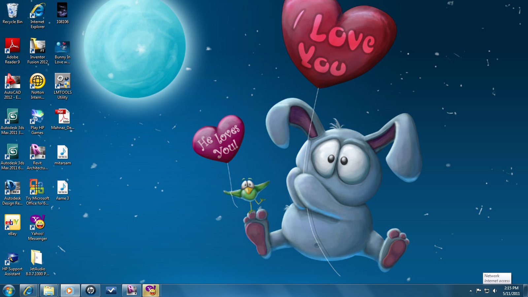Select the Revit Architecture desktop icon

pos(38,152)
